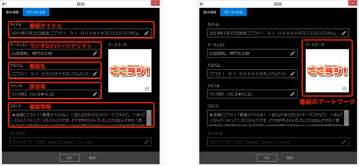This screenshot has width=359, height=166.
Task: Click comment scrollbar down arrow in right window
Action: pos(346,123)
